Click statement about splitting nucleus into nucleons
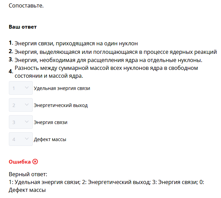Image resolution: width=221 pixels, height=198 pixels. click(x=108, y=60)
